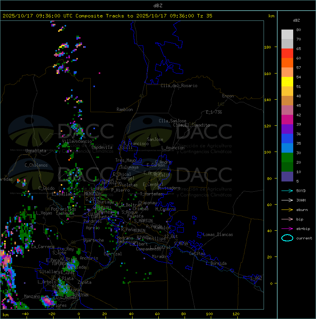
Task: Click the L_Dormida map label
Action: (x=216, y=263)
